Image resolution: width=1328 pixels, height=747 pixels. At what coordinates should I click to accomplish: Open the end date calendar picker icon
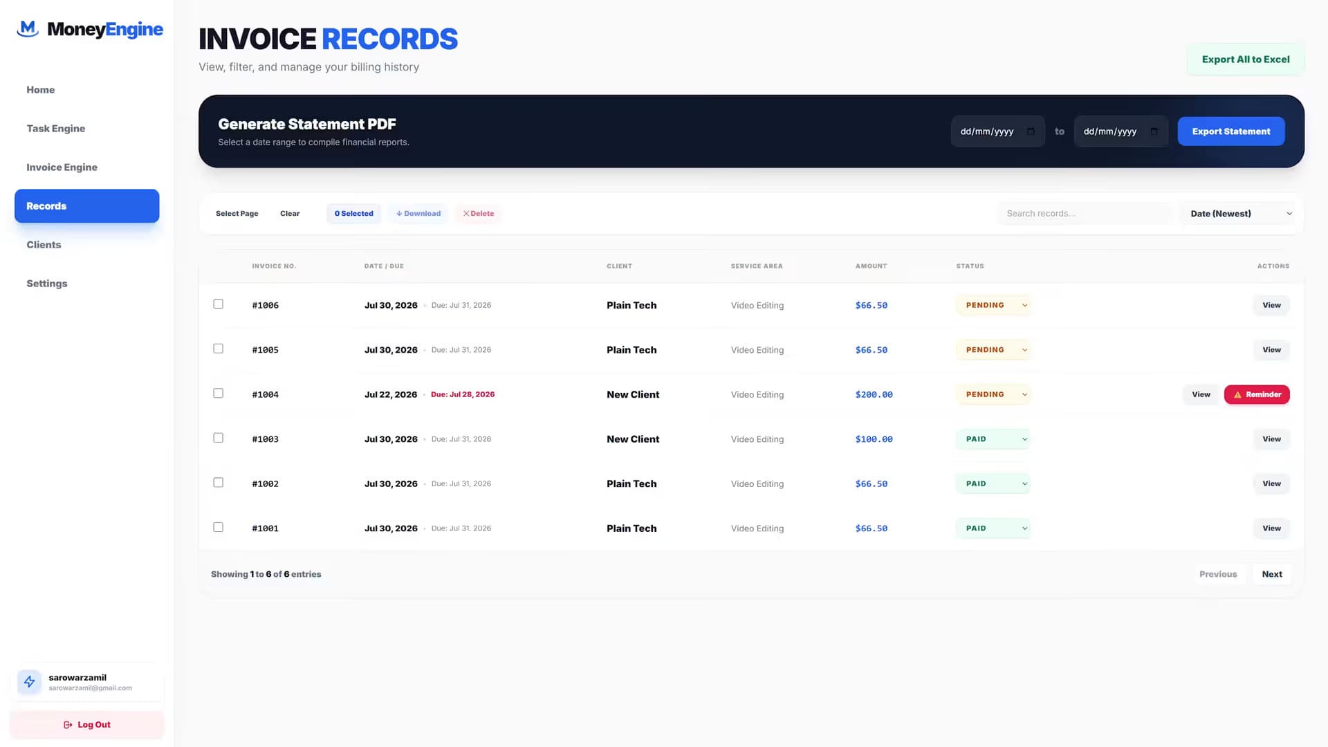coord(1154,131)
